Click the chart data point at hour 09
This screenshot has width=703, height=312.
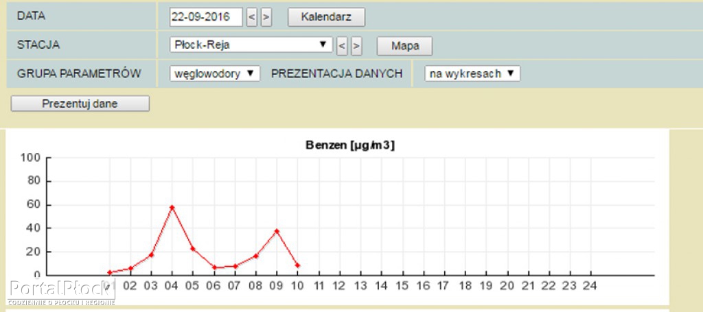pos(276,231)
